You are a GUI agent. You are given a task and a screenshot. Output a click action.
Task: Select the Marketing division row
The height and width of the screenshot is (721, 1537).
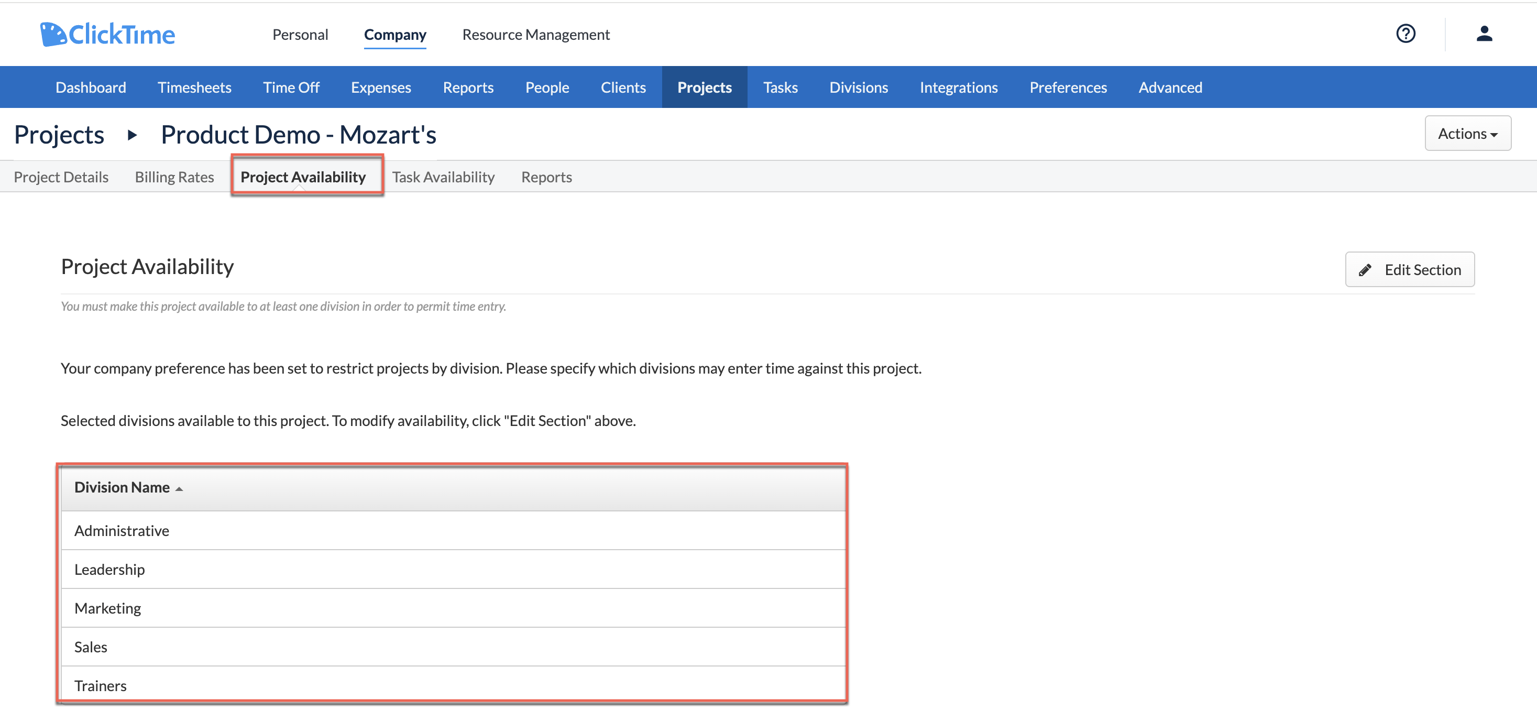(x=454, y=608)
